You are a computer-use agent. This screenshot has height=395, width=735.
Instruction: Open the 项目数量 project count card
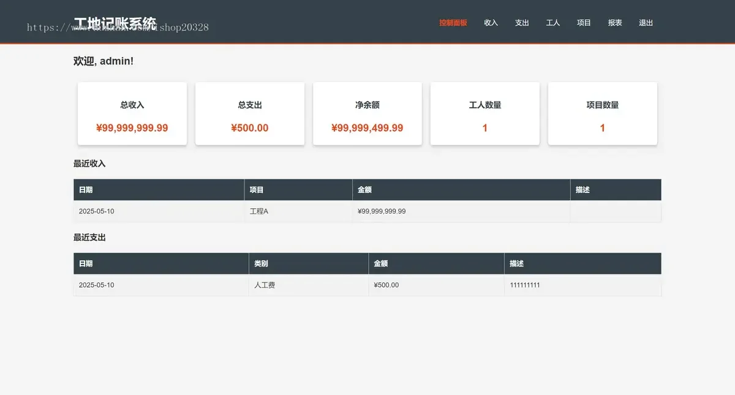click(602, 113)
